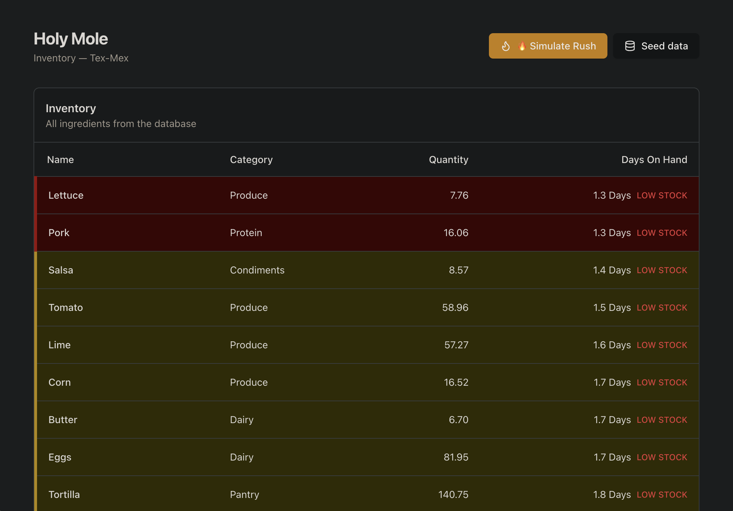Click the Holy Mole title
Screen dimensions: 733x511
pyautogui.click(x=71, y=39)
